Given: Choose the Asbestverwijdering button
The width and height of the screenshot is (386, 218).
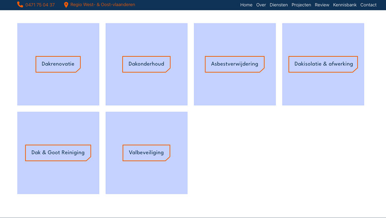Looking at the screenshot, I should click(235, 64).
